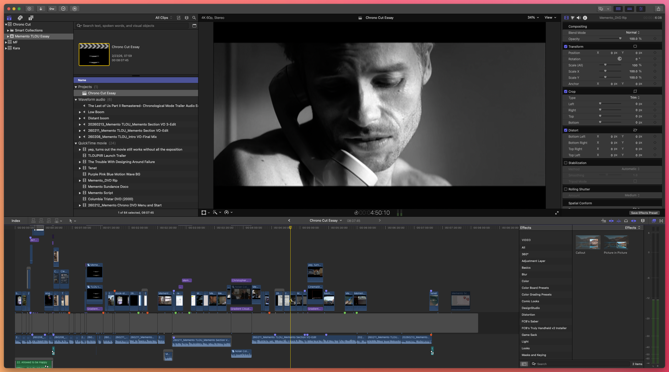This screenshot has width=669, height=372.
Task: Open the info inspector tab icon
Action: [585, 18]
